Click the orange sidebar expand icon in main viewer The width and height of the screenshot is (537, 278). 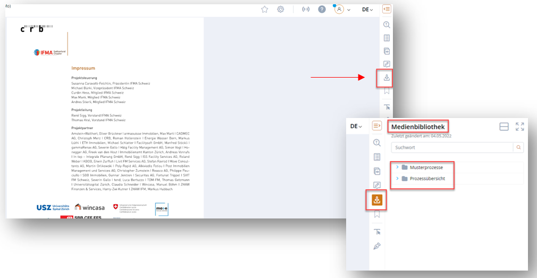coord(387,9)
